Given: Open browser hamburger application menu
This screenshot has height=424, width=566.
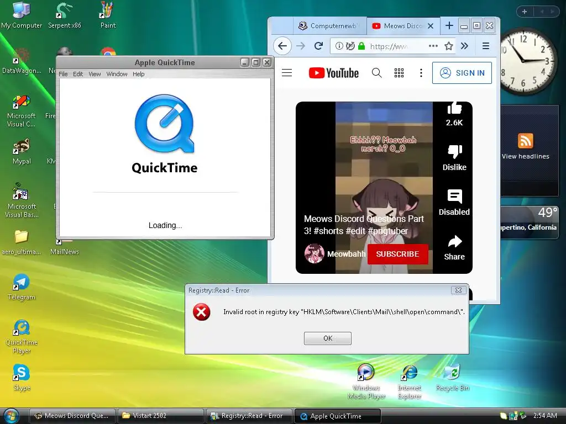Looking at the screenshot, I should [486, 46].
